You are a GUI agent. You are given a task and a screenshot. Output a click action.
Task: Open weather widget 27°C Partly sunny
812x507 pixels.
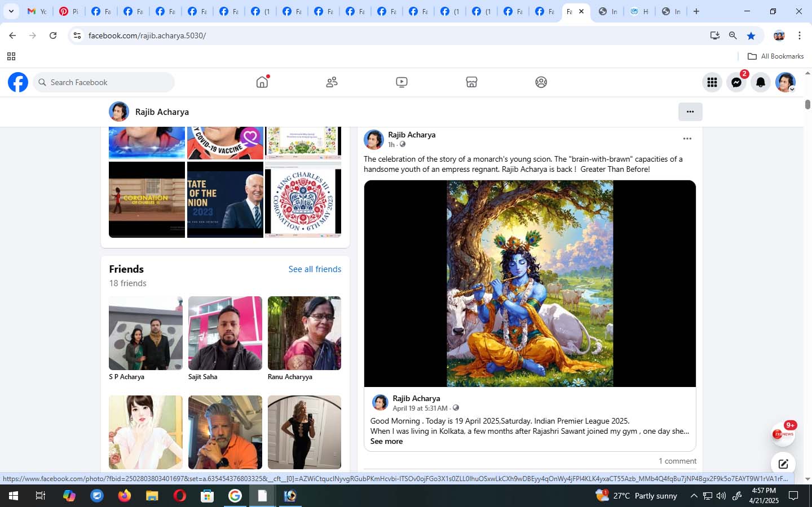point(637,496)
